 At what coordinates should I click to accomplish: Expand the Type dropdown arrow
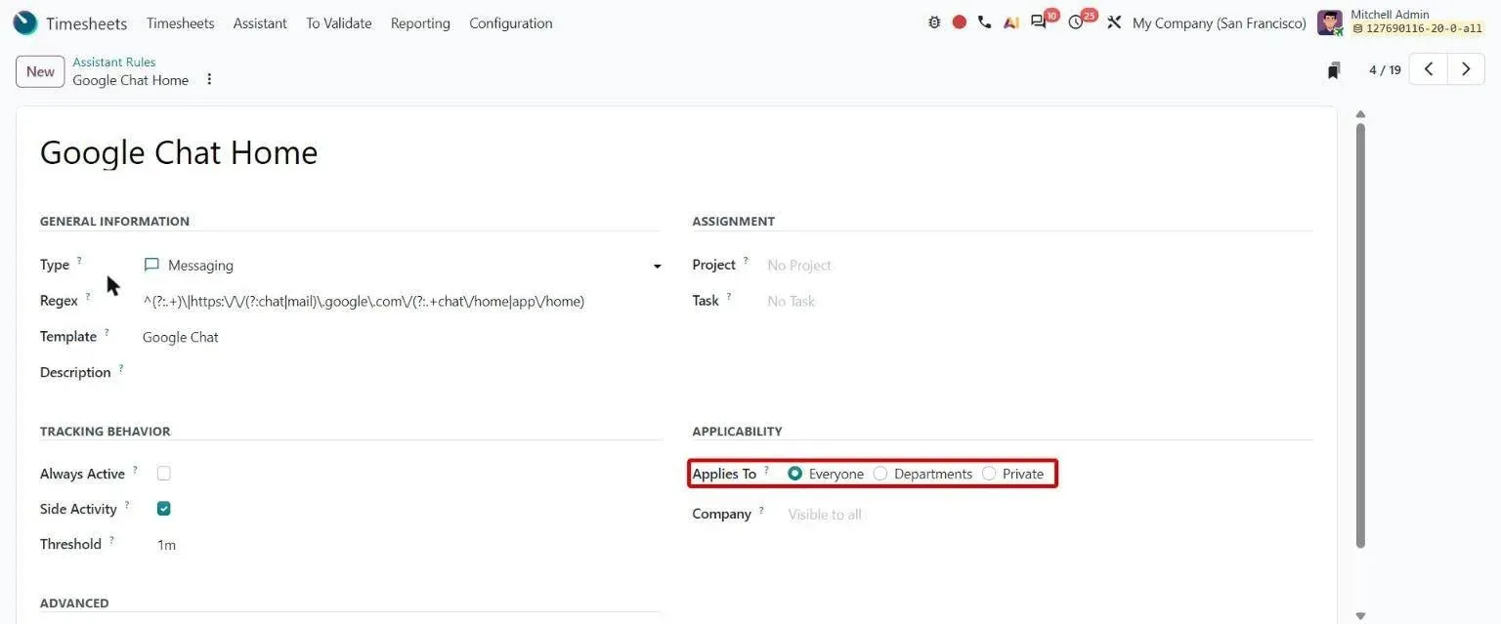tap(657, 266)
